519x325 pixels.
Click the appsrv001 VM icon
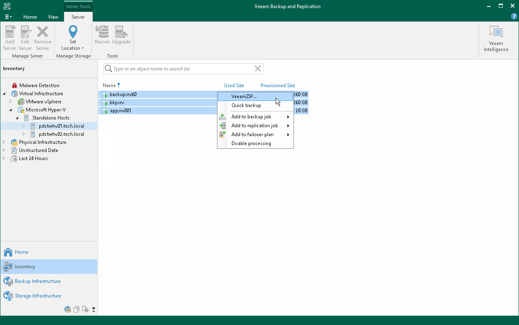[105, 111]
